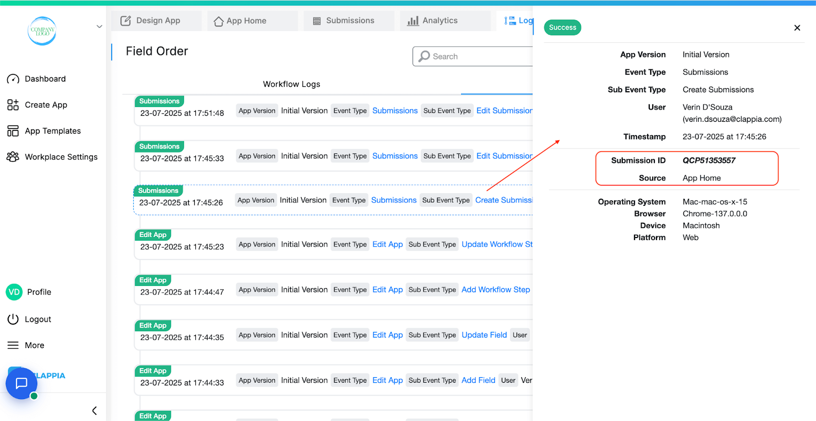Switch to the App Home tab
816x421 pixels.
(x=252, y=21)
